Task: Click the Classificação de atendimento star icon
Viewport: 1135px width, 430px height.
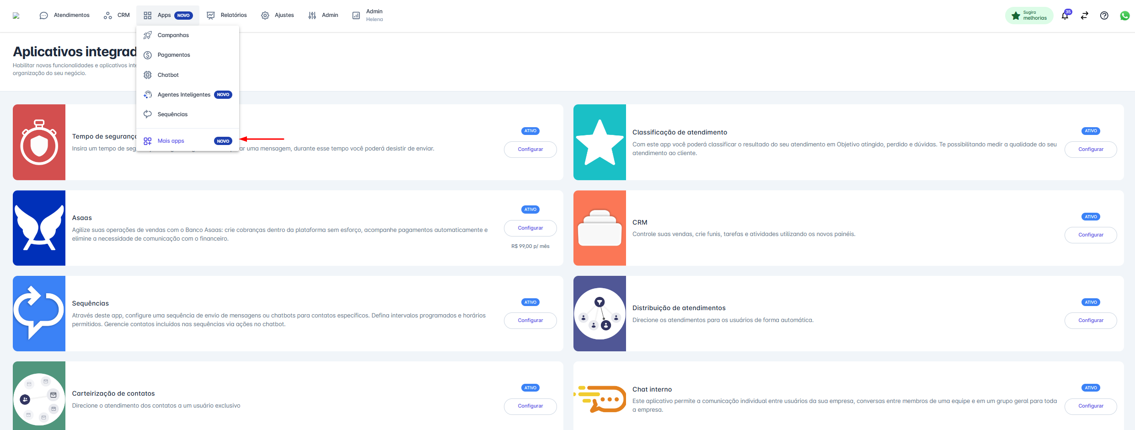Action: pos(600,142)
